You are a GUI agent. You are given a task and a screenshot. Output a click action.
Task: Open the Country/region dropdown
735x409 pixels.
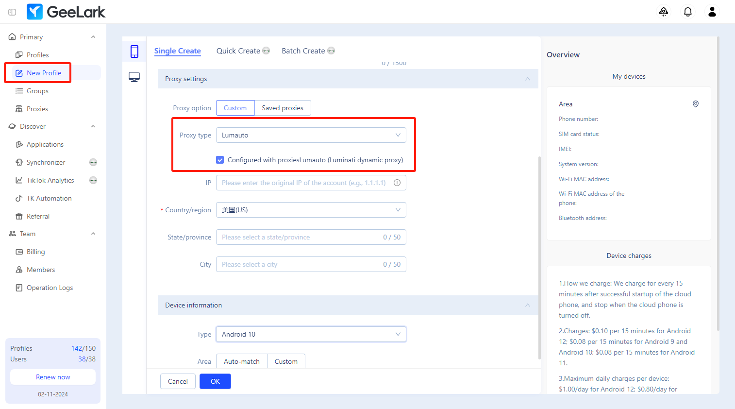(311, 210)
